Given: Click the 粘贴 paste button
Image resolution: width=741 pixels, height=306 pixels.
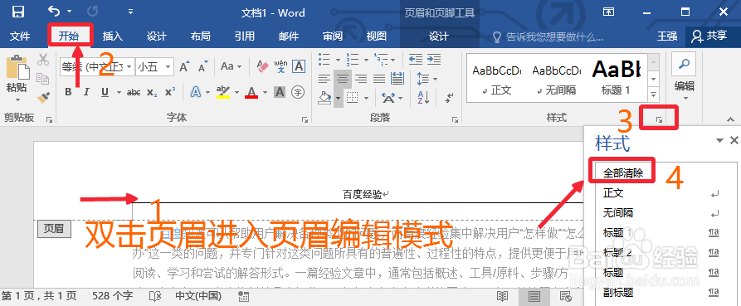Looking at the screenshot, I should point(17,78).
